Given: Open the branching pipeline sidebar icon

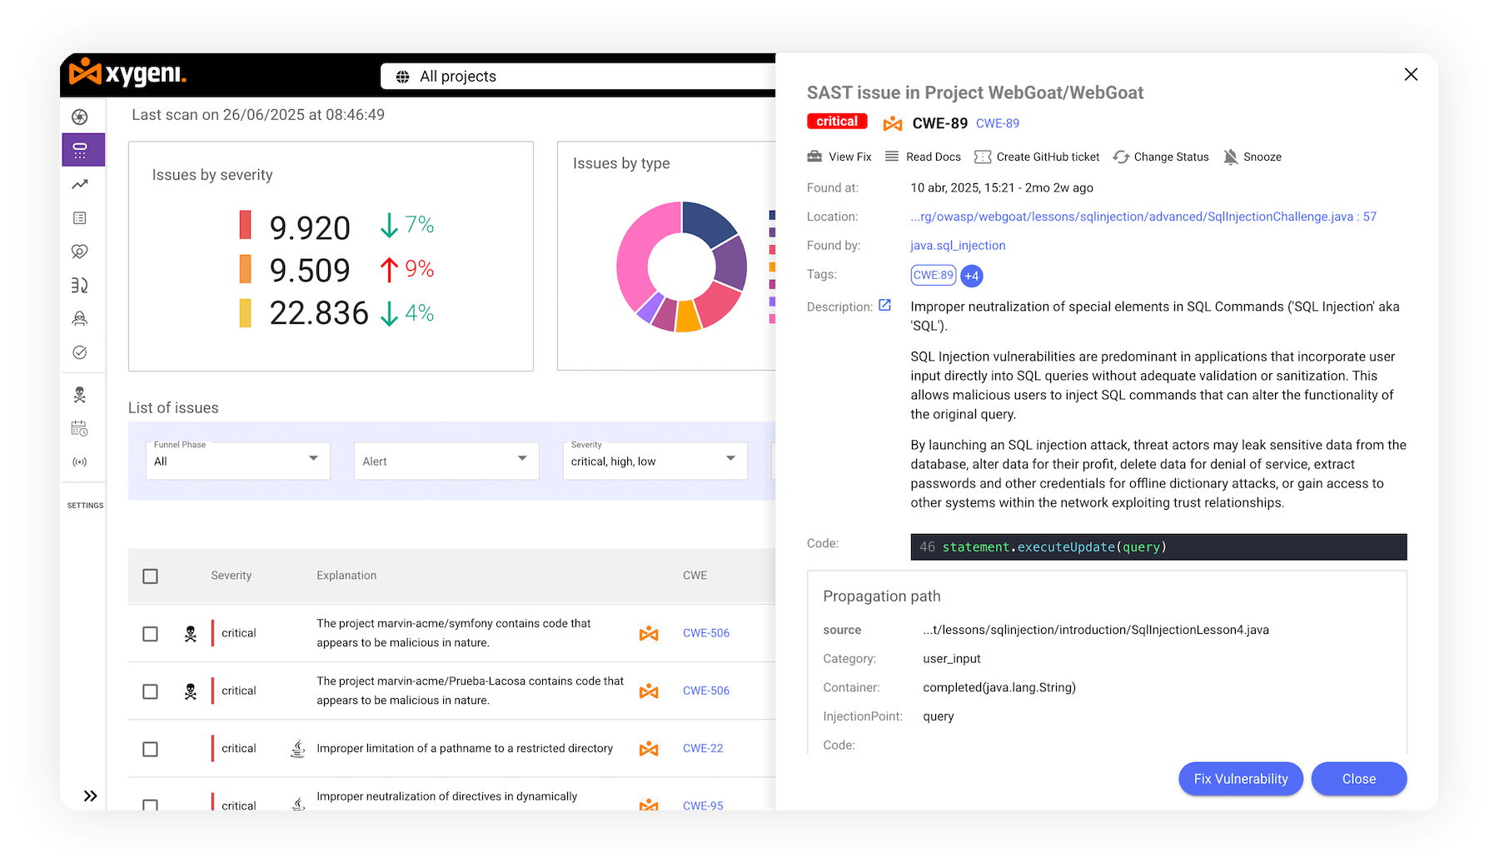Looking at the screenshot, I should click(x=80, y=285).
